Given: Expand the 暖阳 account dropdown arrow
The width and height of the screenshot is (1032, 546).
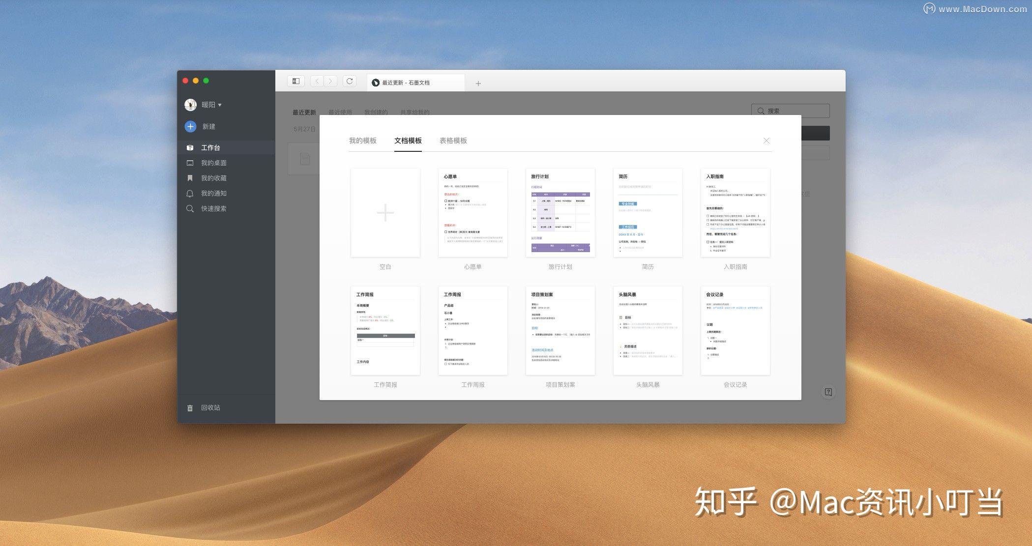Looking at the screenshot, I should (220, 105).
